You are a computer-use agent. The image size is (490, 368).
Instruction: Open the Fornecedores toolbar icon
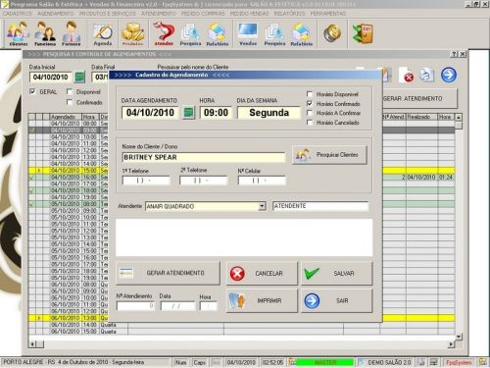point(72,33)
